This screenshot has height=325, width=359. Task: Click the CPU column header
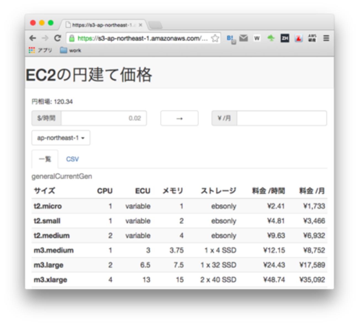pyautogui.click(x=105, y=191)
